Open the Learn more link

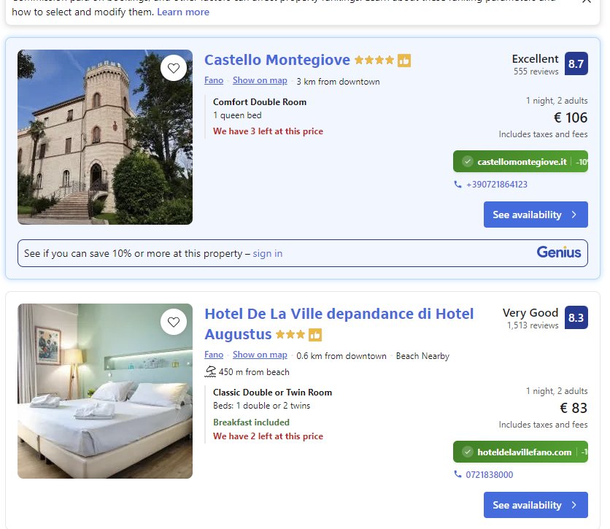point(182,12)
